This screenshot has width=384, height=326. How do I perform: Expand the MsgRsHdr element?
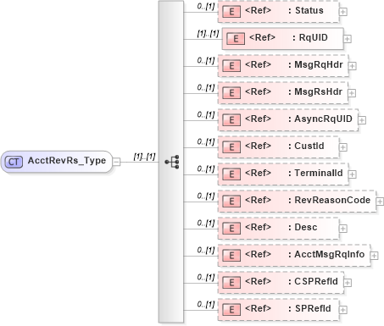pyautogui.click(x=352, y=93)
